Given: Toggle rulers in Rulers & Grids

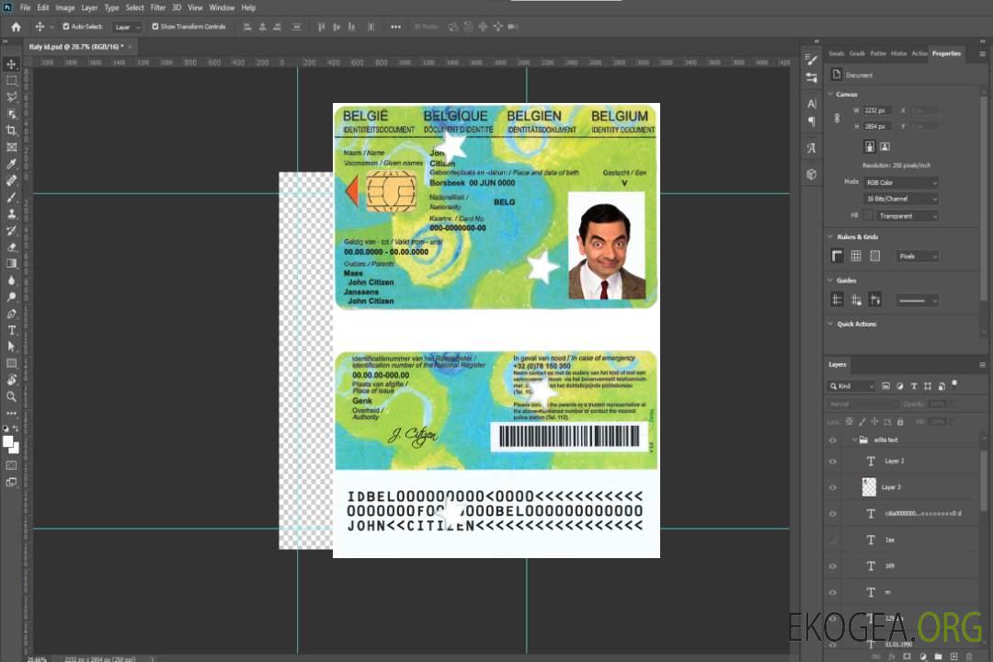Looking at the screenshot, I should [837, 256].
